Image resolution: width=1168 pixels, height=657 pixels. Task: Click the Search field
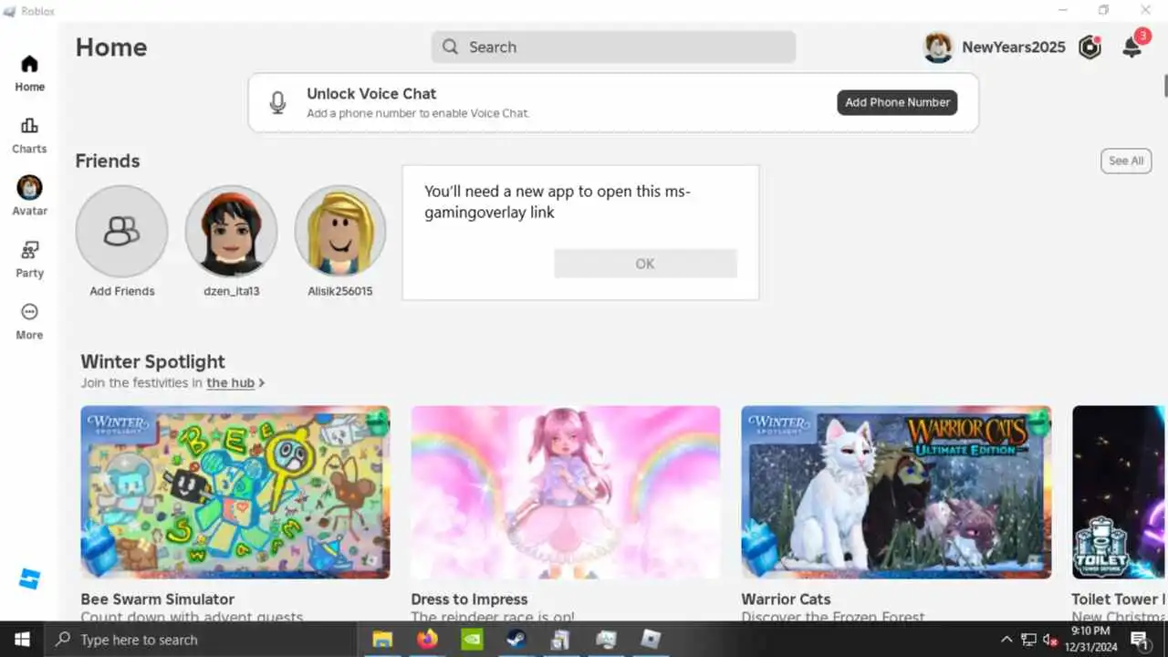[613, 47]
